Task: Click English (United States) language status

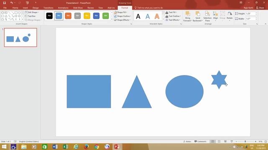Action: click(x=29, y=141)
